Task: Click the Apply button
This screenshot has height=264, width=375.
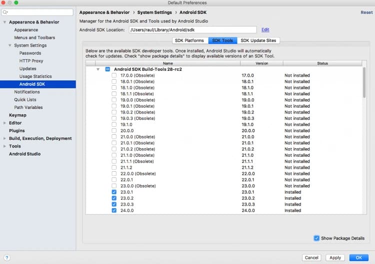Action: pyautogui.click(x=335, y=258)
